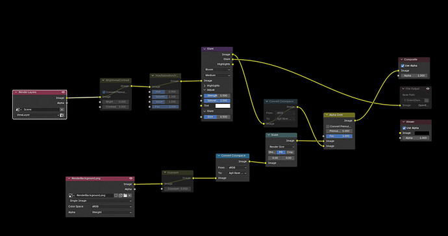Click the RenderBackground.png image name field
Image resolution: width=448 pixels, height=236 pixels.
tap(94, 196)
